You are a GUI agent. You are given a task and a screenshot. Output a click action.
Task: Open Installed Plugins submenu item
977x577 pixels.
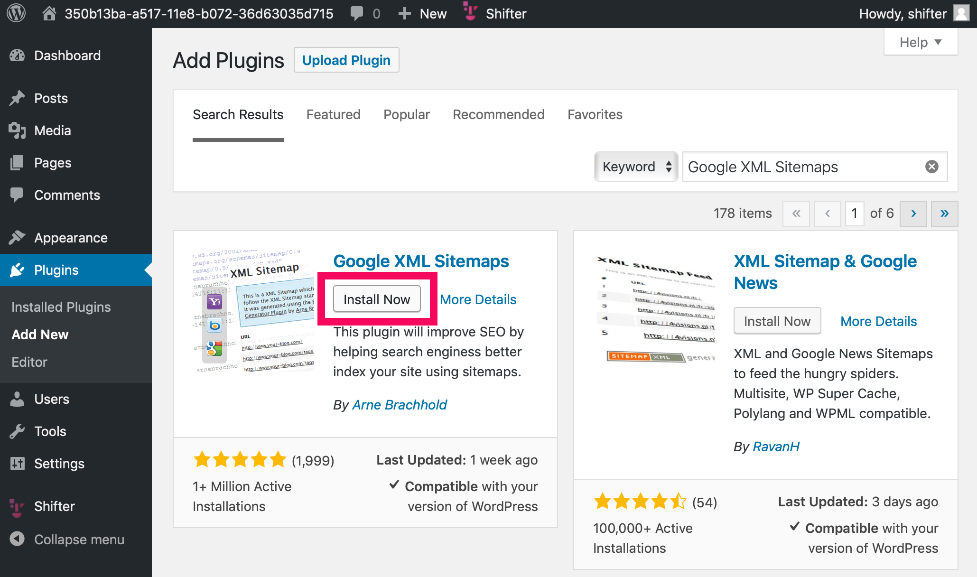61,307
